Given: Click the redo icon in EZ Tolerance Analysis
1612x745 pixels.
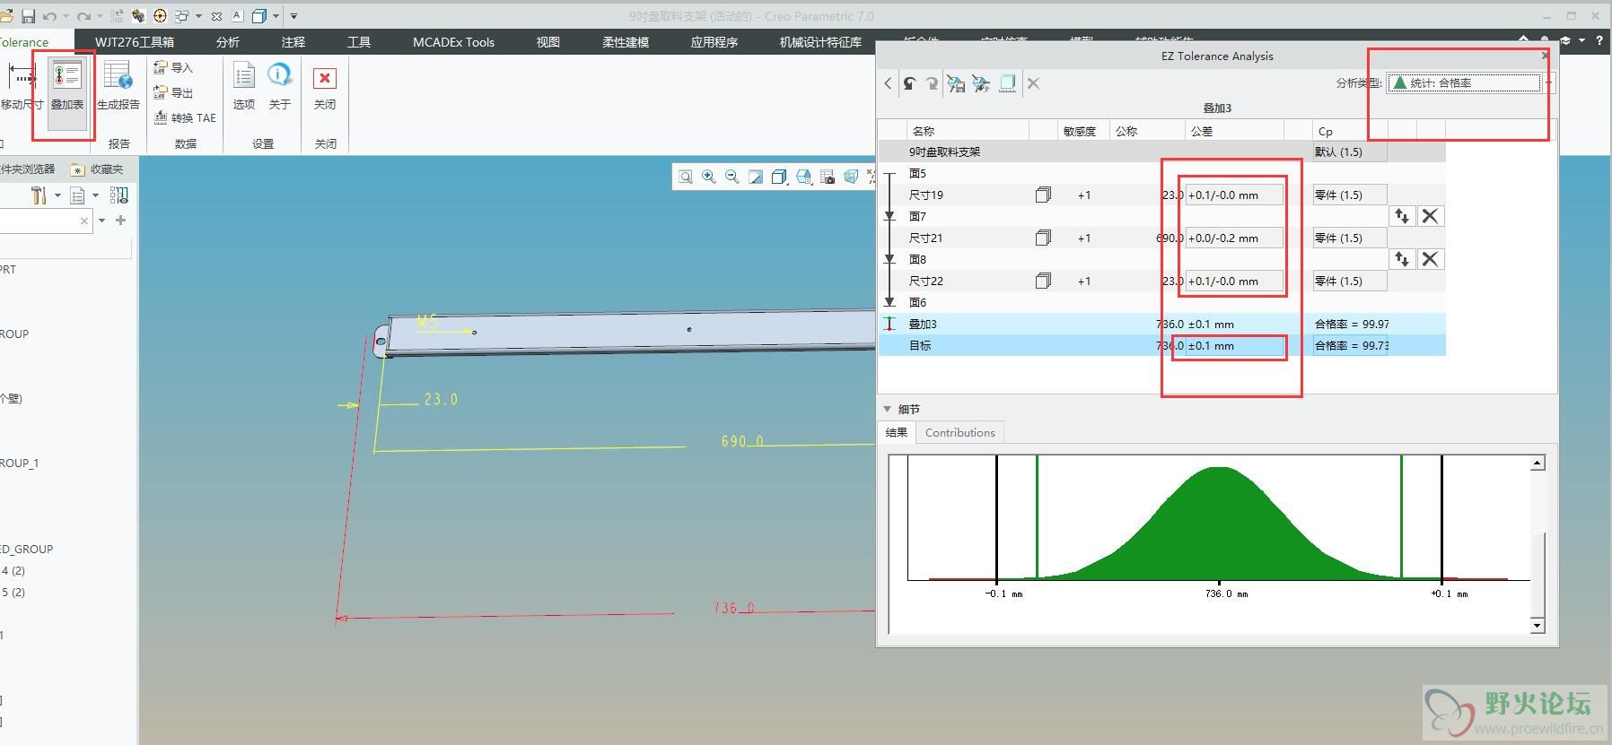Looking at the screenshot, I should pos(932,83).
